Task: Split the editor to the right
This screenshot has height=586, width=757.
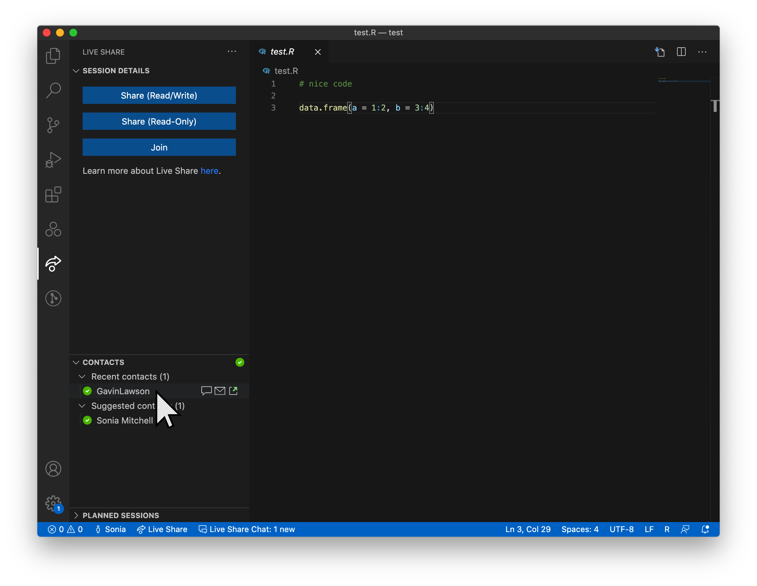Action: pyautogui.click(x=681, y=52)
